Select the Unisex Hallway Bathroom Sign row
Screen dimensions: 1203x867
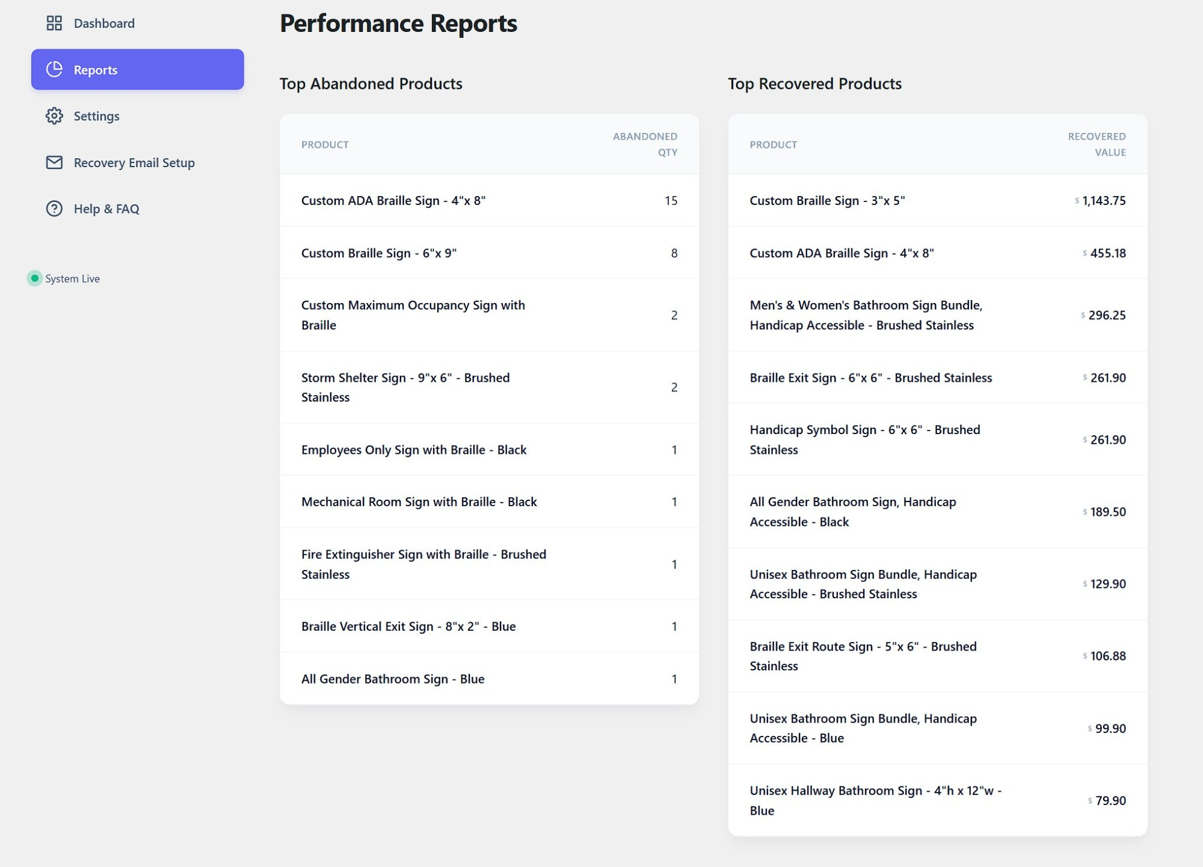point(875,800)
